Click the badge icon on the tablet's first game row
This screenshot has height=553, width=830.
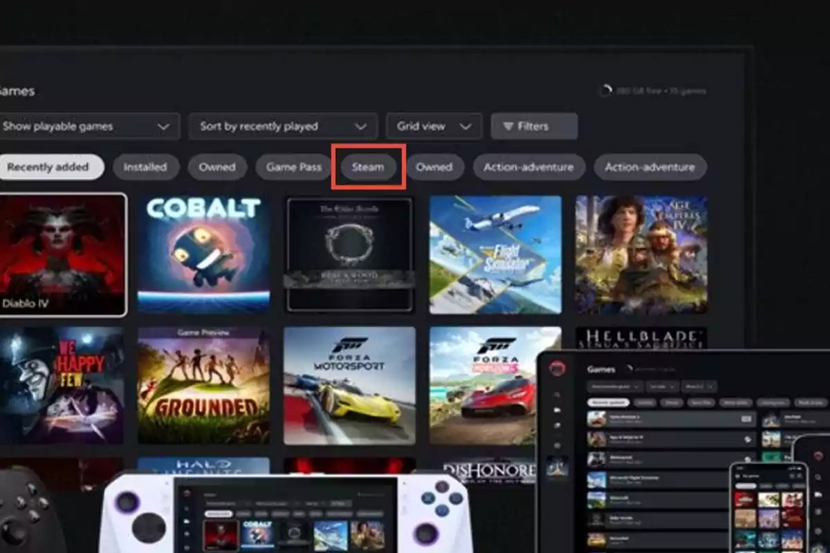[x=746, y=419]
